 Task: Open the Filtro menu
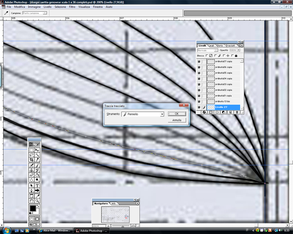point(72,7)
